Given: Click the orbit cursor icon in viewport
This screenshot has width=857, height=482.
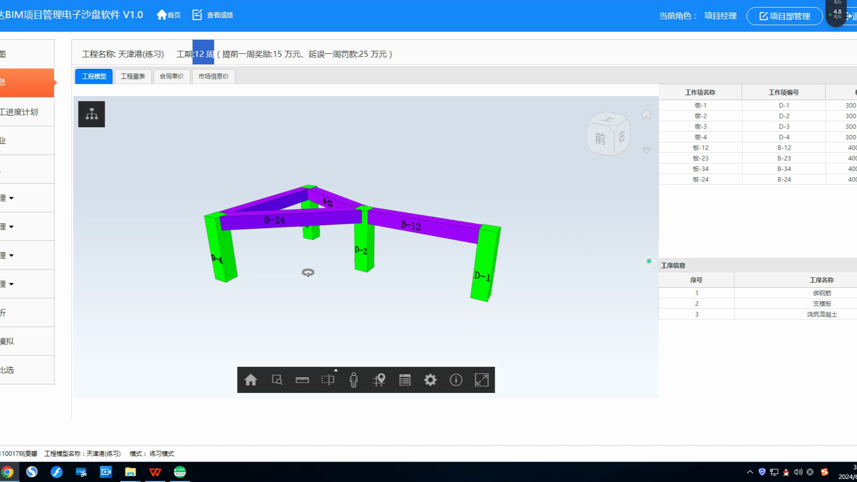Looking at the screenshot, I should point(308,272).
